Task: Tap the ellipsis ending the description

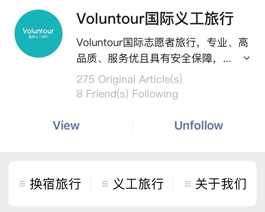Action: coord(227,61)
